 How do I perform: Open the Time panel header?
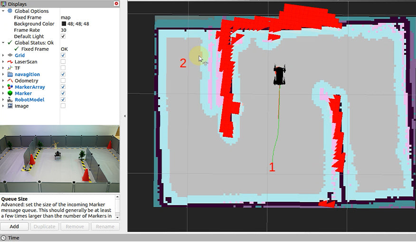14,238
